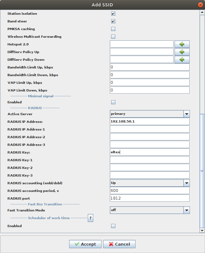
Task: Click the green arrow beside Hotspot 2.0
Action: 182,44
